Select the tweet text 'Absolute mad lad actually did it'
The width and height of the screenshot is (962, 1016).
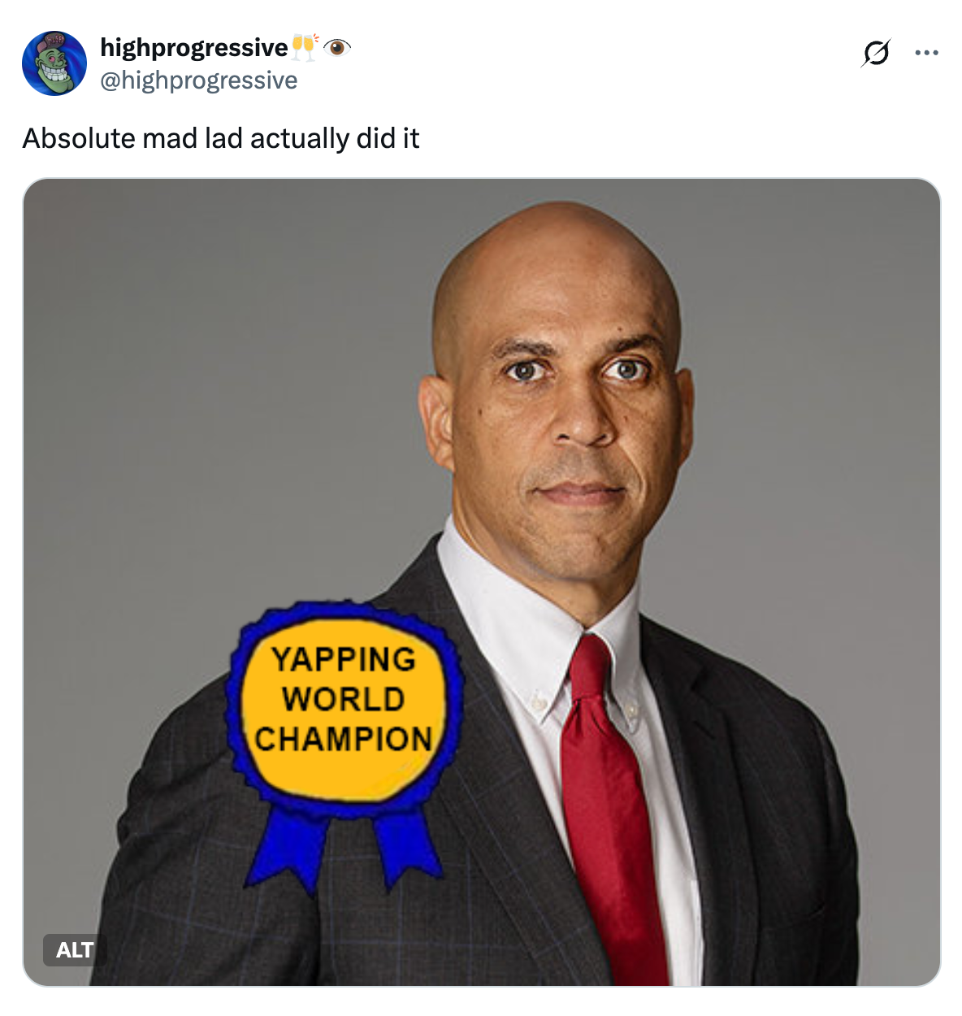click(221, 137)
